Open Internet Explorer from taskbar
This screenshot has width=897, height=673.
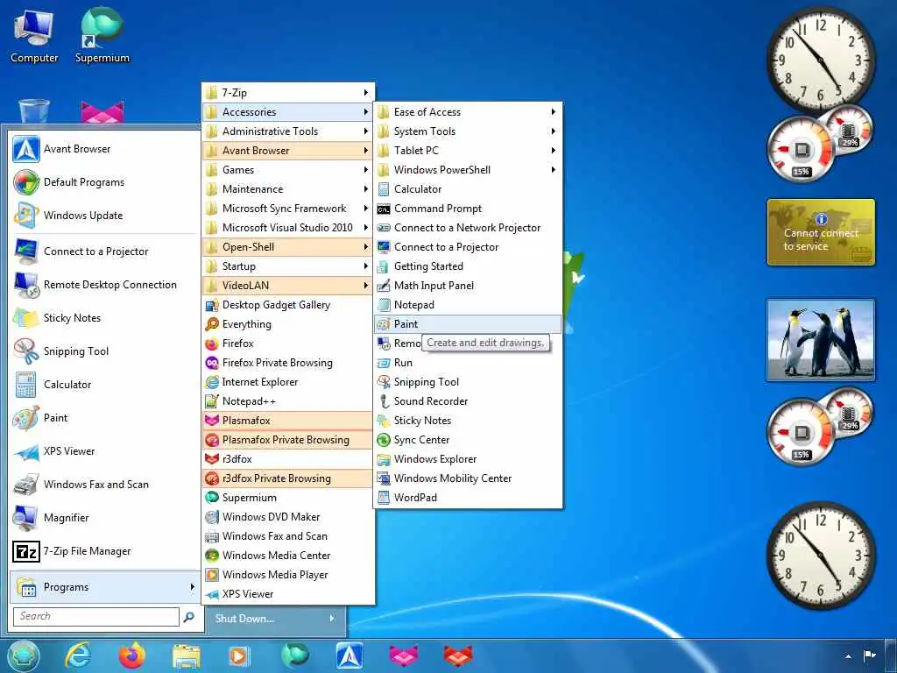click(78, 655)
